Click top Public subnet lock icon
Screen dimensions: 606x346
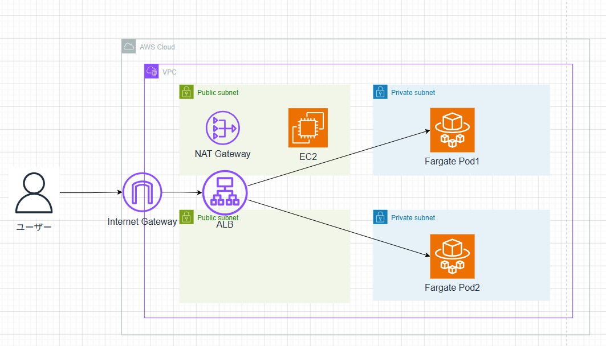(186, 92)
